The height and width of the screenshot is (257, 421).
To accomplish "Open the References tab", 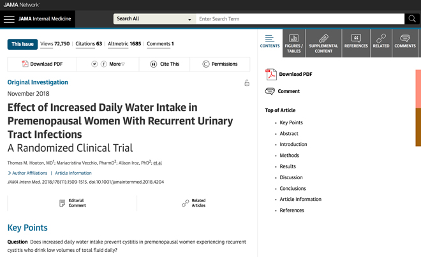I will [356, 43].
